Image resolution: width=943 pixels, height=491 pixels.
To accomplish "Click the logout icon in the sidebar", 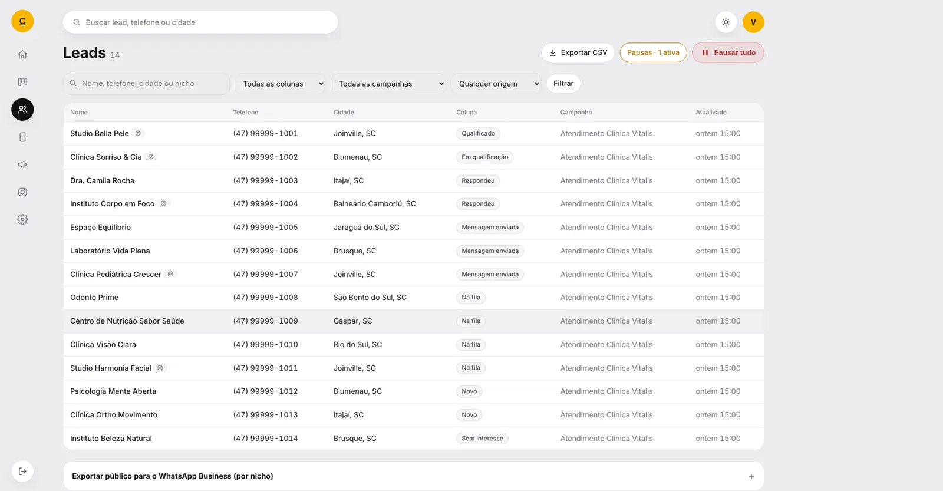I will click(22, 471).
